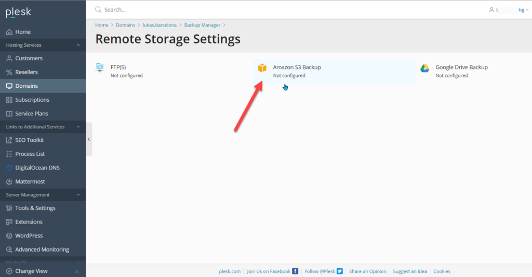This screenshot has width=532, height=277.
Task: Click the Subscriptions grid icon
Action: [x=9, y=100]
